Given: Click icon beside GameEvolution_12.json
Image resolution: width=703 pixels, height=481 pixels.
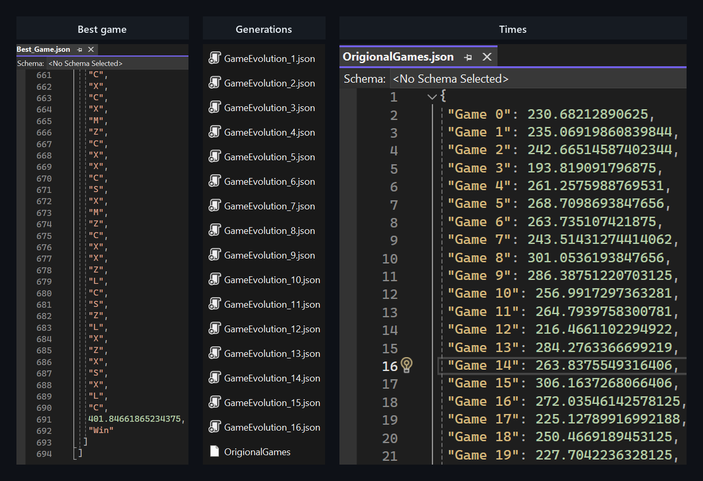Looking at the screenshot, I should (x=215, y=329).
